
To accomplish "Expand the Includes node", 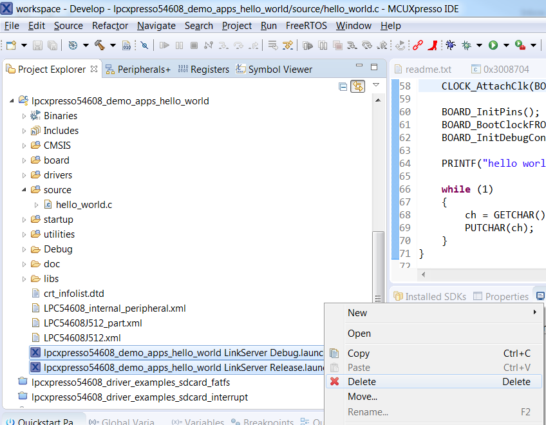I will point(24,131).
